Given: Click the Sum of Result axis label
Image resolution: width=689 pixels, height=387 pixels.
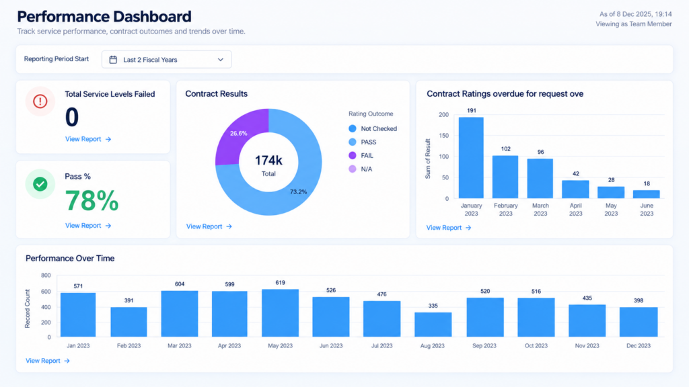Looking at the screenshot, I should (427, 159).
